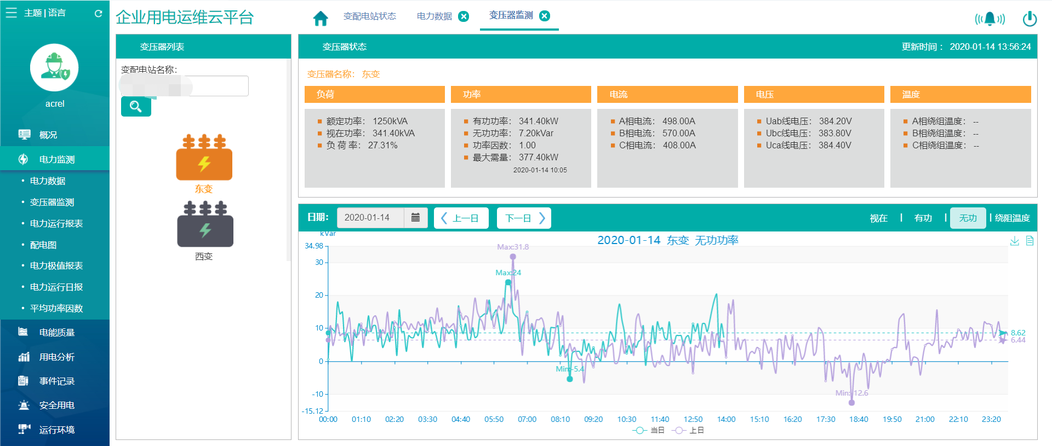The width and height of the screenshot is (1052, 446).
Task: Expand the 用电分析 sidebar section
Action: [x=56, y=357]
